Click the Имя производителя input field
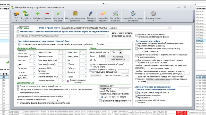This screenshot has width=206, height=115. (56, 93)
